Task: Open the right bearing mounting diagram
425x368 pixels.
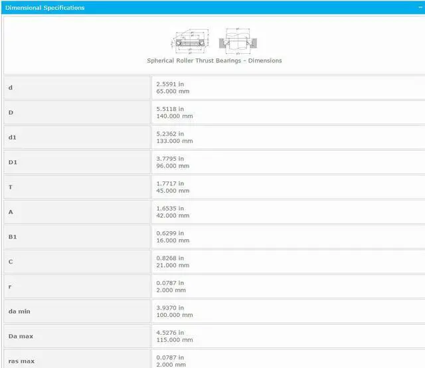Action: (x=237, y=41)
